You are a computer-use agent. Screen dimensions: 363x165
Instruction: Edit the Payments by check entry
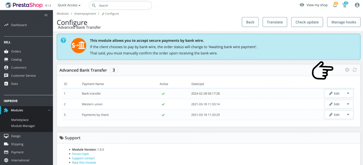pyautogui.click(x=334, y=115)
